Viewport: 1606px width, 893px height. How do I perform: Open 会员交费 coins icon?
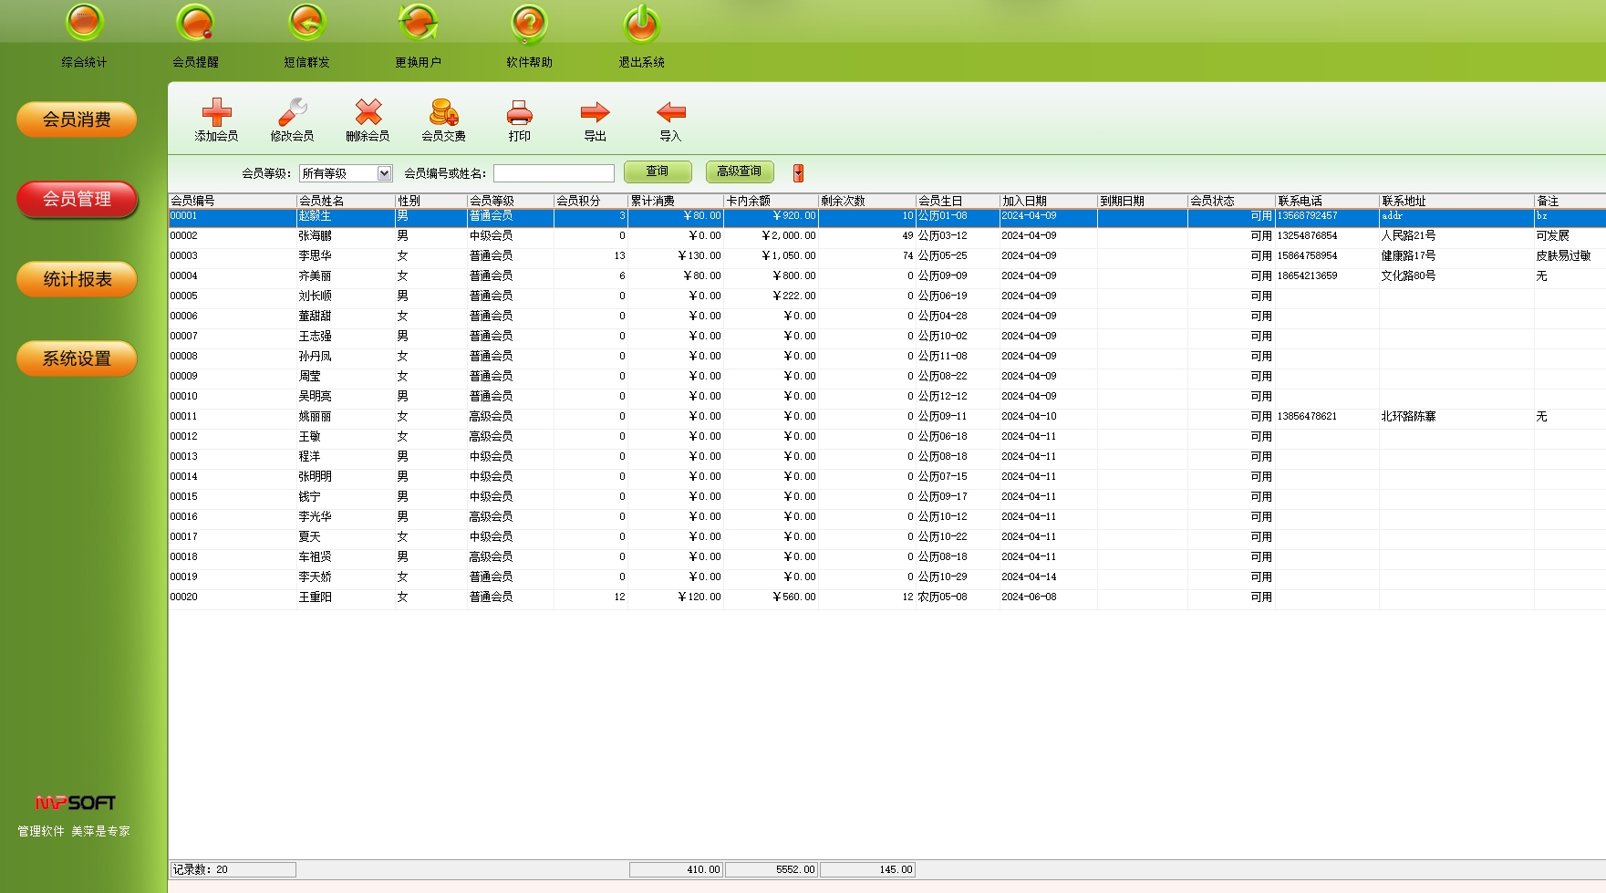pos(443,113)
